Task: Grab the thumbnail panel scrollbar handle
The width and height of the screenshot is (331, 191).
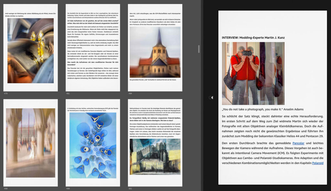Action: (x=199, y=49)
